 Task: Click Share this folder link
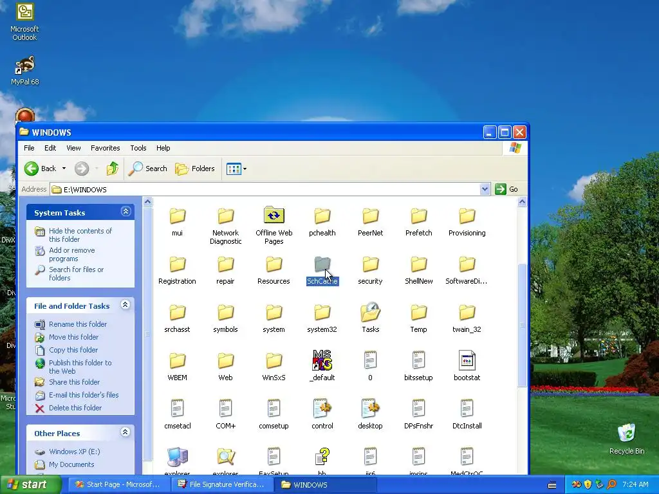point(75,382)
